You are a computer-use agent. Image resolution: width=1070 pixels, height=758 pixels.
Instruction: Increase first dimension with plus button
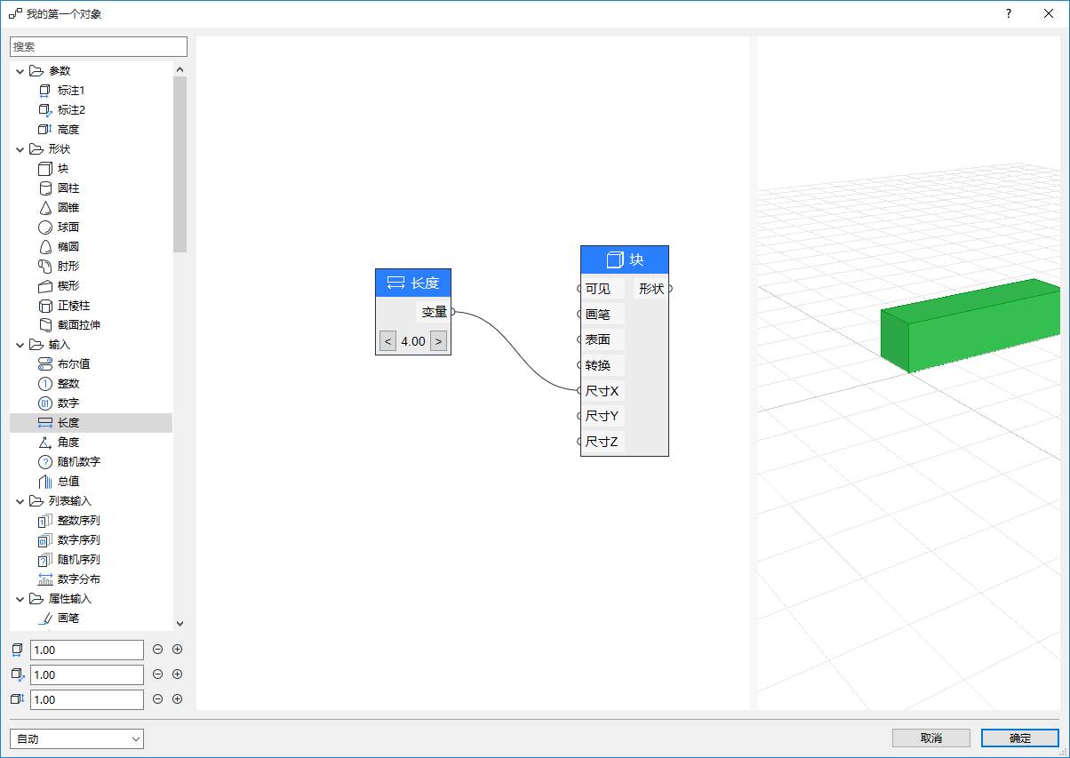click(x=177, y=650)
